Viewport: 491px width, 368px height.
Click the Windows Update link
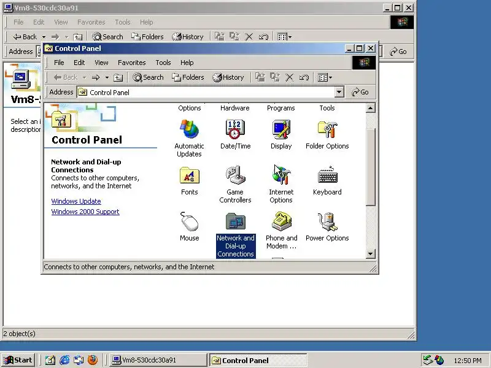[x=76, y=201]
